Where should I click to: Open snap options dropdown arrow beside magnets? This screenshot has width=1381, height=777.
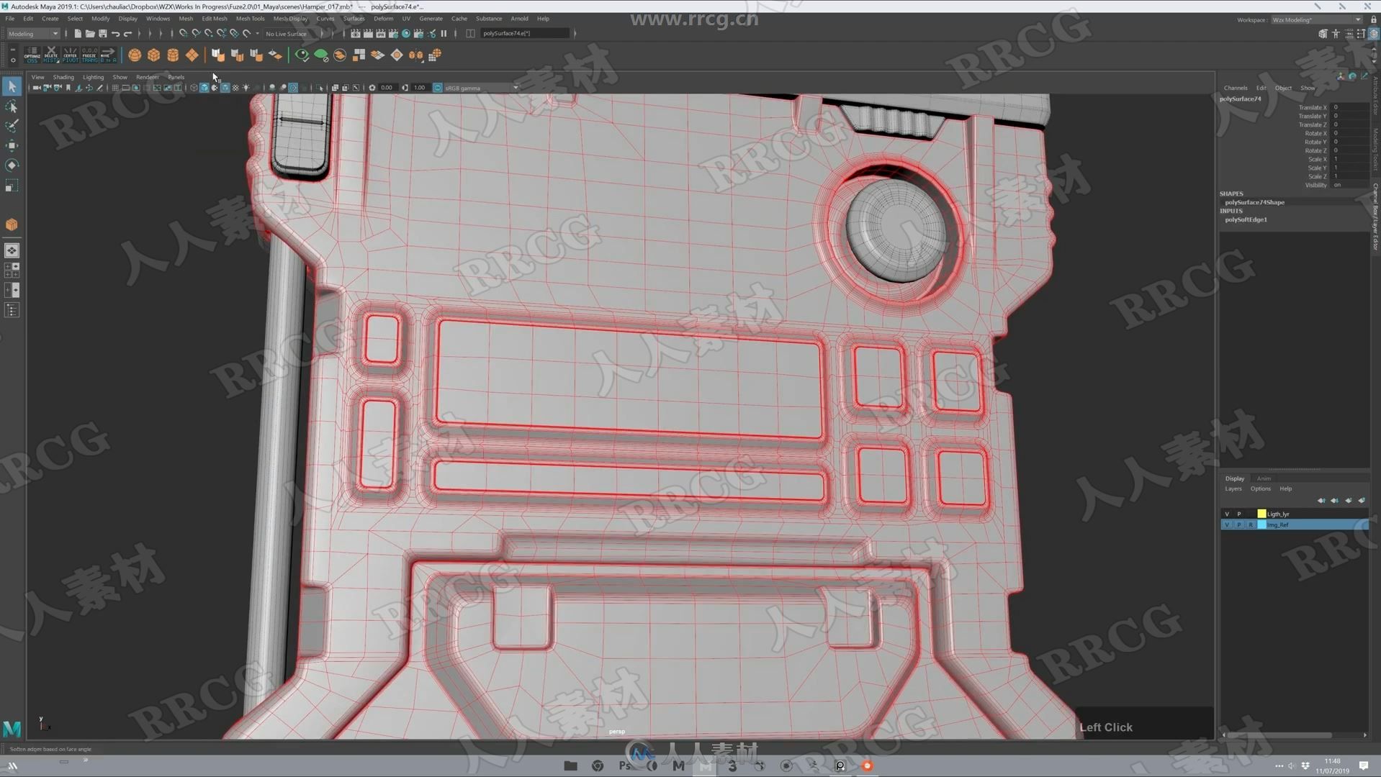coord(257,33)
